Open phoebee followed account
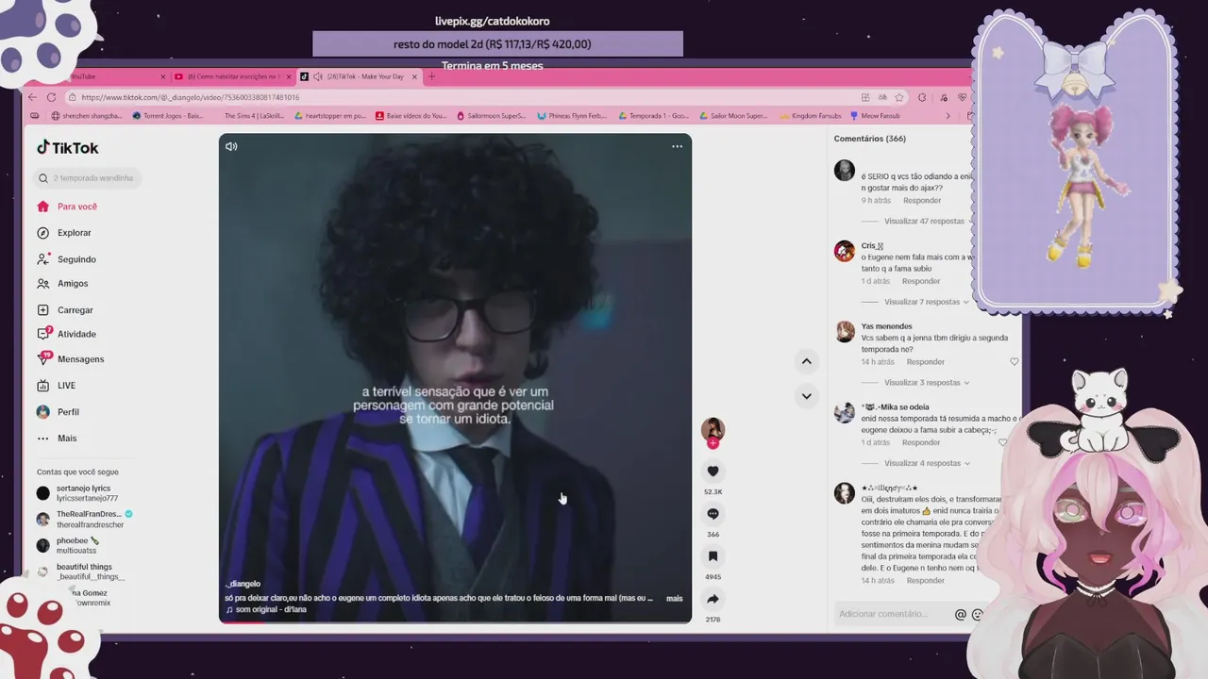The image size is (1208, 679). pyautogui.click(x=69, y=546)
